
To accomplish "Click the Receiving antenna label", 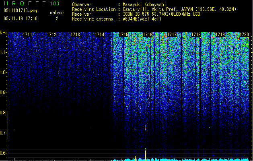I will [x=93, y=19].
